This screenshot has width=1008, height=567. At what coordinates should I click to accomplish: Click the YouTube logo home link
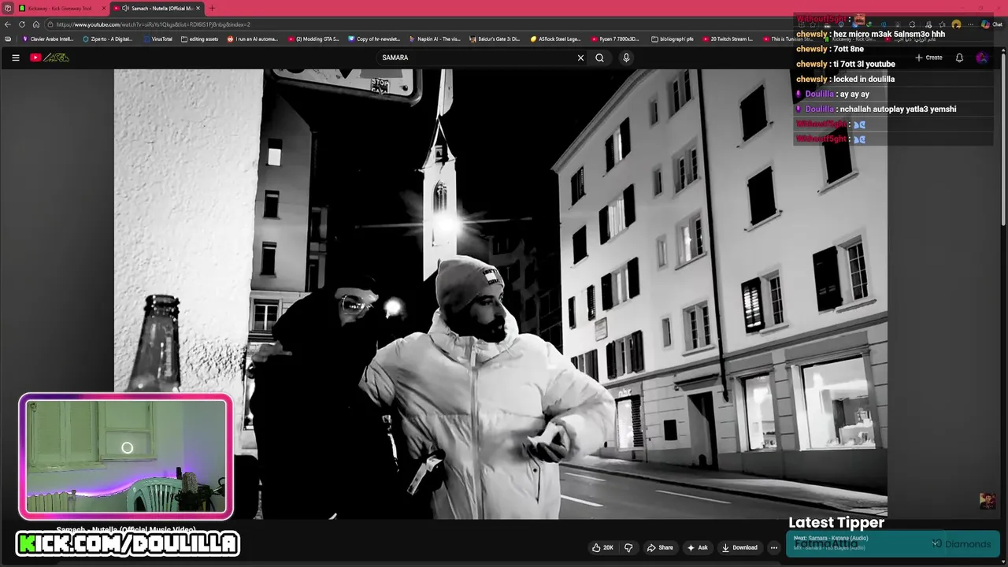(50, 57)
